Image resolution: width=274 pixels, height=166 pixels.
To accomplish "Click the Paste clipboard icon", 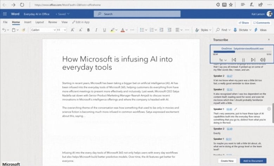I will pyautogui.click(x=14, y=30).
